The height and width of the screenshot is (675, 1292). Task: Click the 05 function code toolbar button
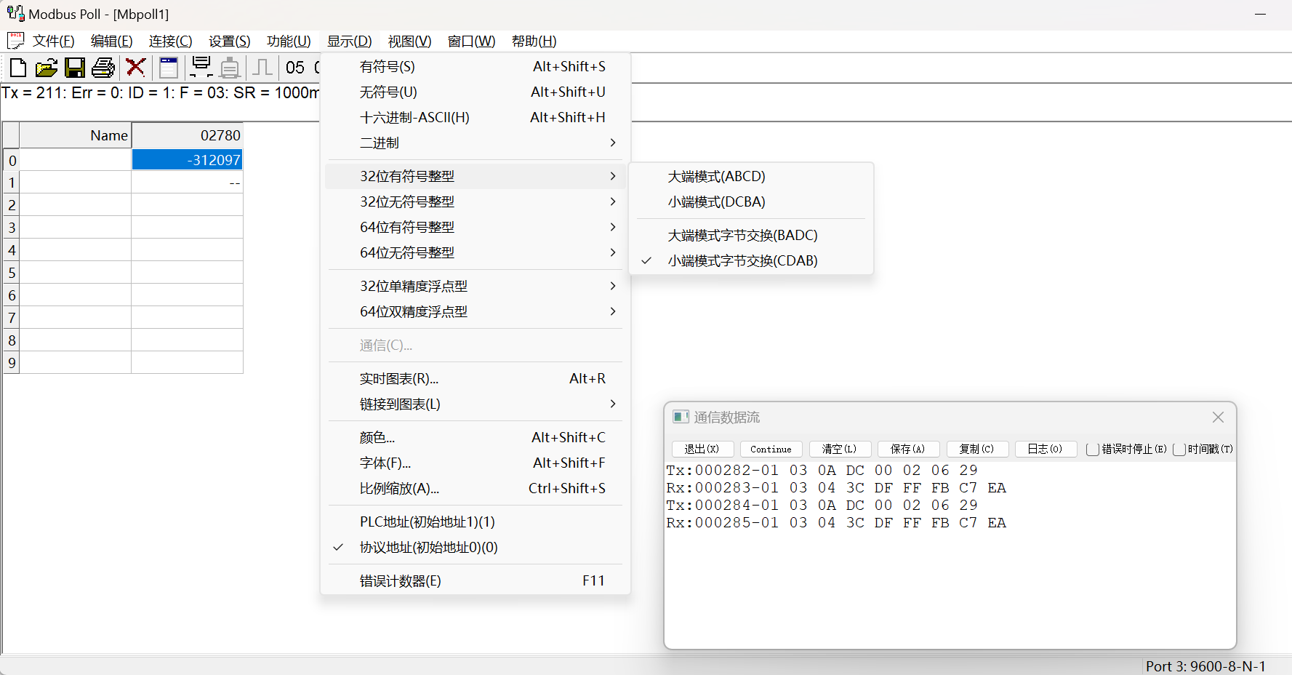pos(295,68)
